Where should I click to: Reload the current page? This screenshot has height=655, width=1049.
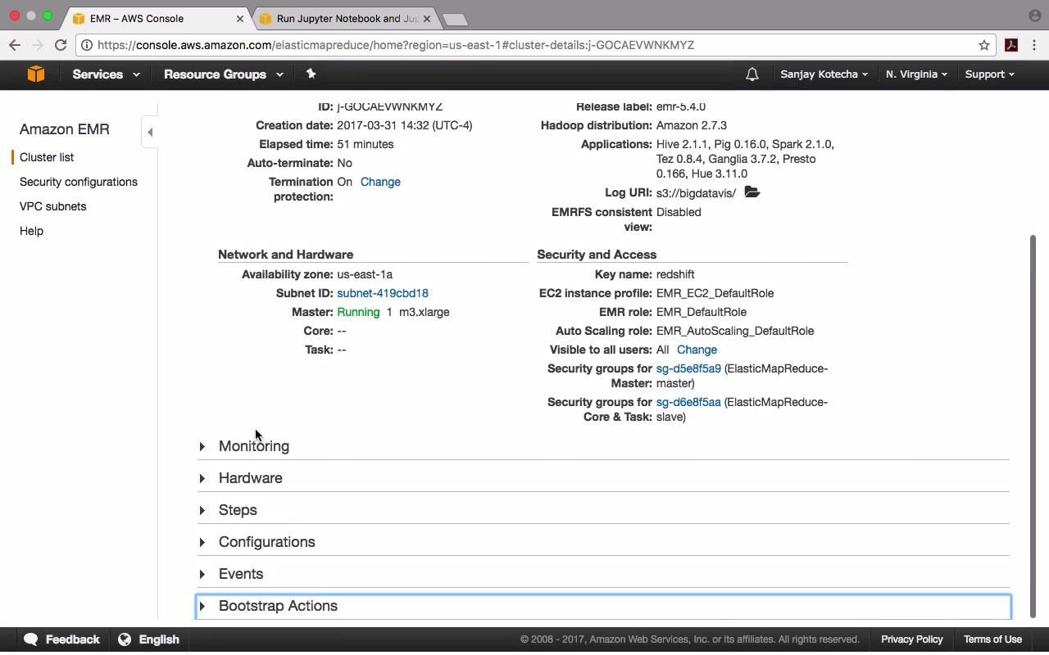point(61,45)
